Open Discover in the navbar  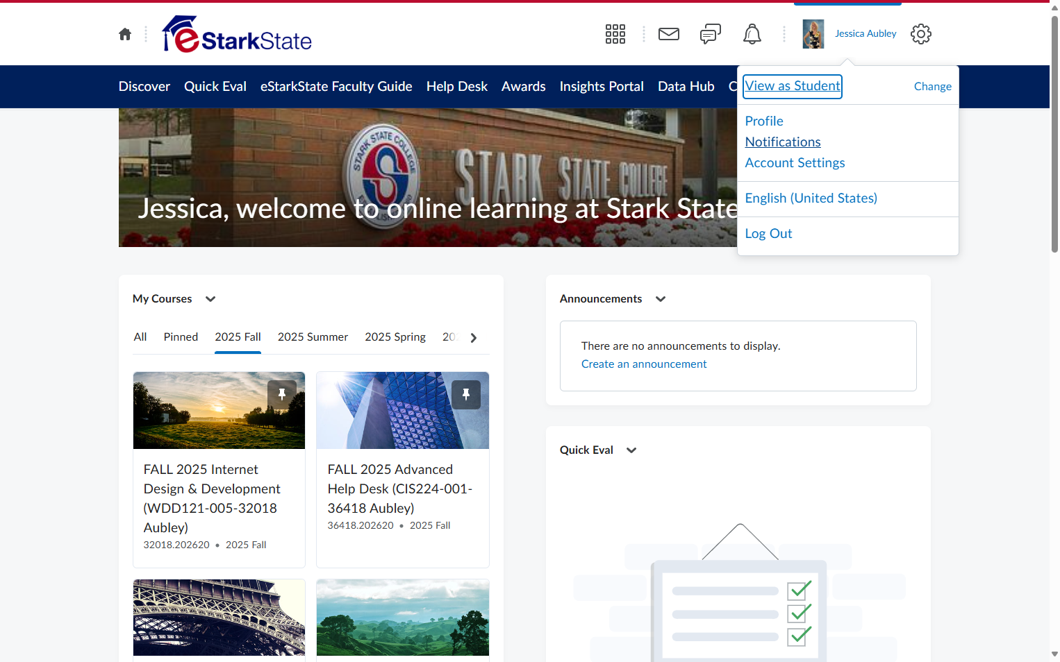[x=144, y=87]
